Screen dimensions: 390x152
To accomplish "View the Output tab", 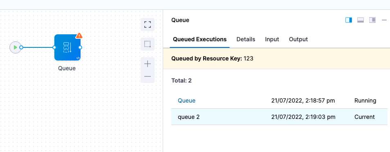I will 298,39.
